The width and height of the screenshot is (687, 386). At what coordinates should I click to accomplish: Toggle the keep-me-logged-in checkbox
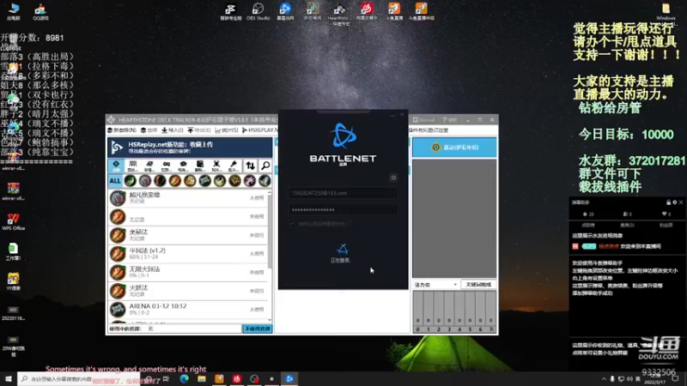291,224
